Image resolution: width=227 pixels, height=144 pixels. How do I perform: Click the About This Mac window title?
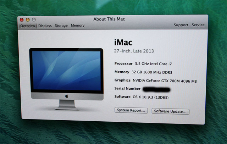(x=109, y=19)
